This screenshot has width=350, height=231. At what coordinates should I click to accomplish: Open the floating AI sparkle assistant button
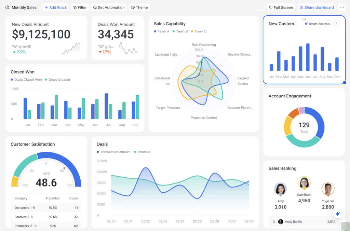(x=337, y=214)
